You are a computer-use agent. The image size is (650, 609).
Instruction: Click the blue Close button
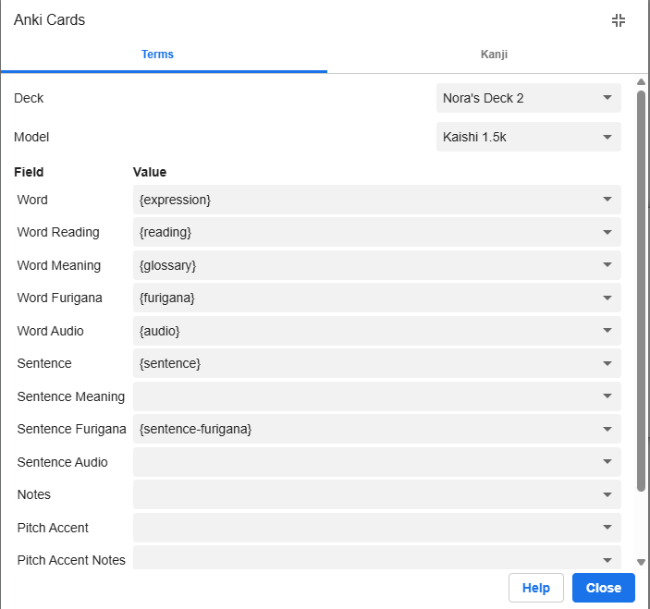603,588
